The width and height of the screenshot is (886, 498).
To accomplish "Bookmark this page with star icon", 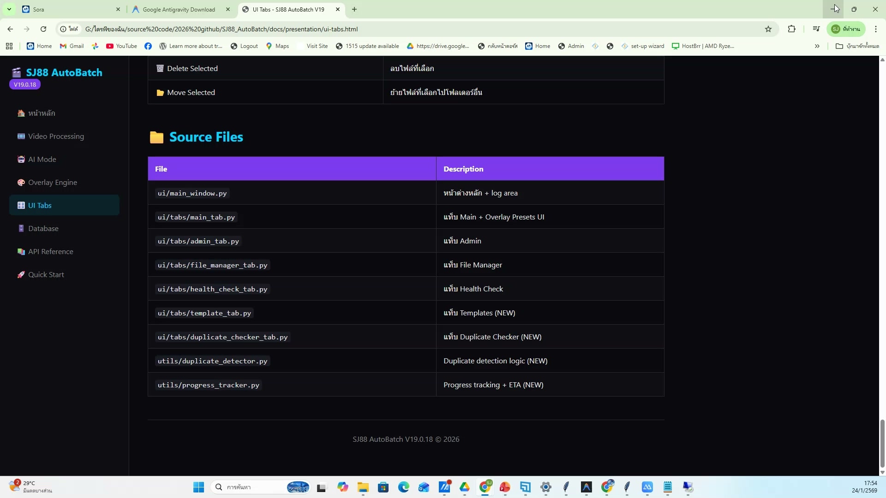I will 768,29.
